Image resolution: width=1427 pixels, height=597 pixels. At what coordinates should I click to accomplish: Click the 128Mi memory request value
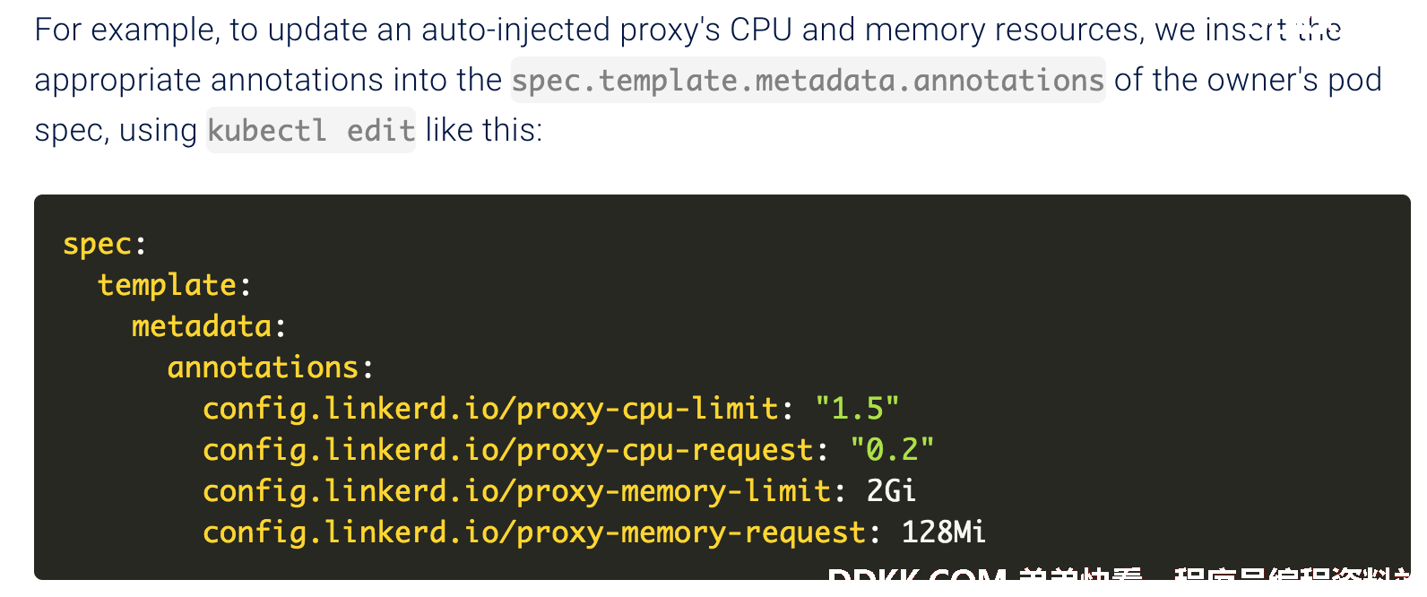(944, 532)
